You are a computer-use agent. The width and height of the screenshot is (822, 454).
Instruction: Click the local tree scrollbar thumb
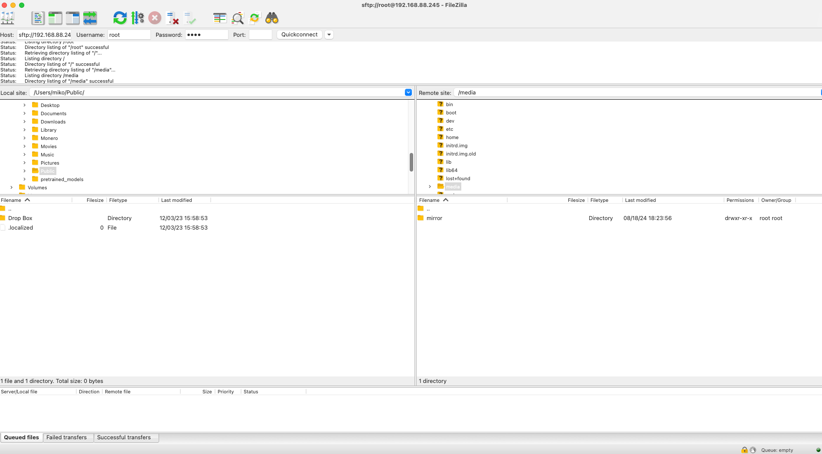pyautogui.click(x=411, y=162)
